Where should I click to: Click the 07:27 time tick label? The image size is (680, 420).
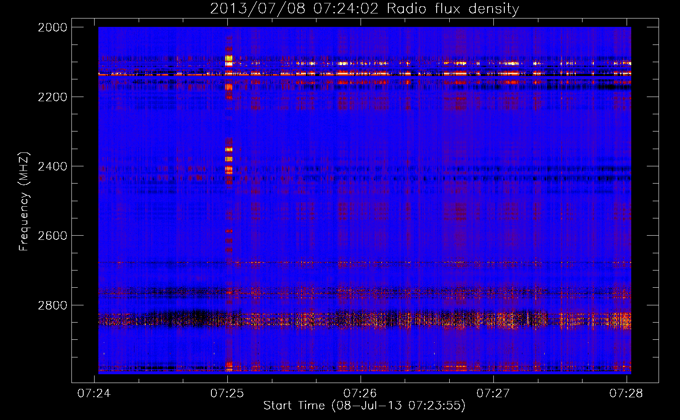click(x=493, y=393)
